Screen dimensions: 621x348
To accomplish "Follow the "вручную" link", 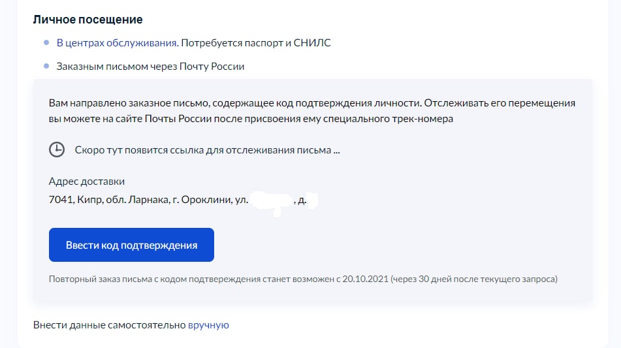I will [x=208, y=324].
